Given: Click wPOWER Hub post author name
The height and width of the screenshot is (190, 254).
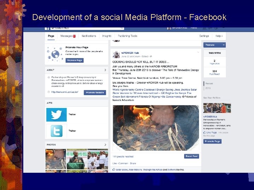Looking at the screenshot, I should pyautogui.click(x=130, y=53).
